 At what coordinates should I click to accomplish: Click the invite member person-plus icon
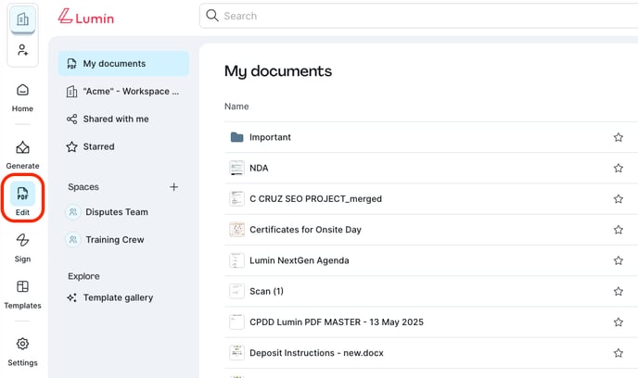[x=23, y=50]
